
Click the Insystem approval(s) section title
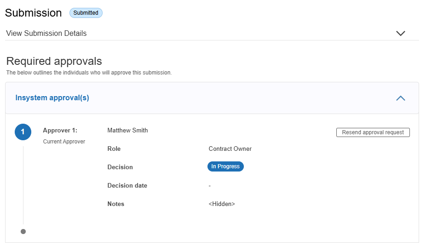[x=52, y=98]
